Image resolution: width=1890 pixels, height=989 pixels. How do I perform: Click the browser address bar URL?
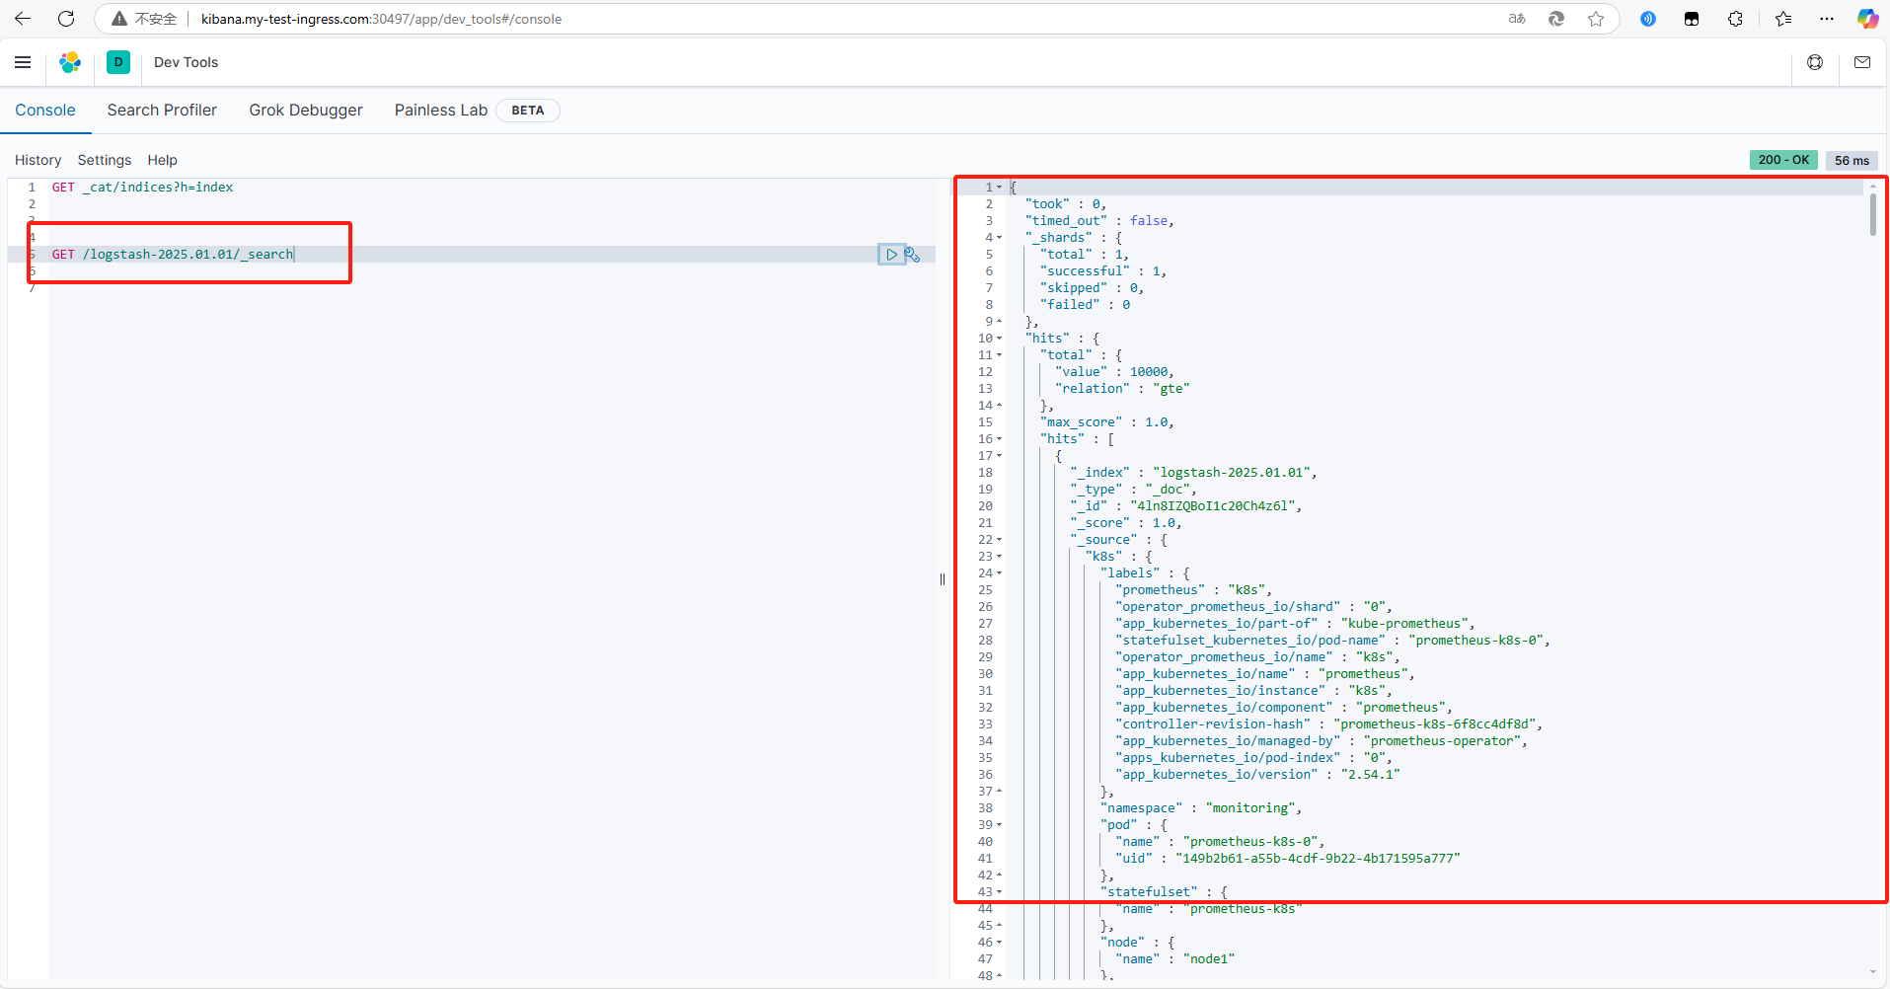tap(381, 19)
